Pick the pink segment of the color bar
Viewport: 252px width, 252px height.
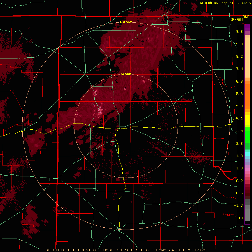(247, 170)
